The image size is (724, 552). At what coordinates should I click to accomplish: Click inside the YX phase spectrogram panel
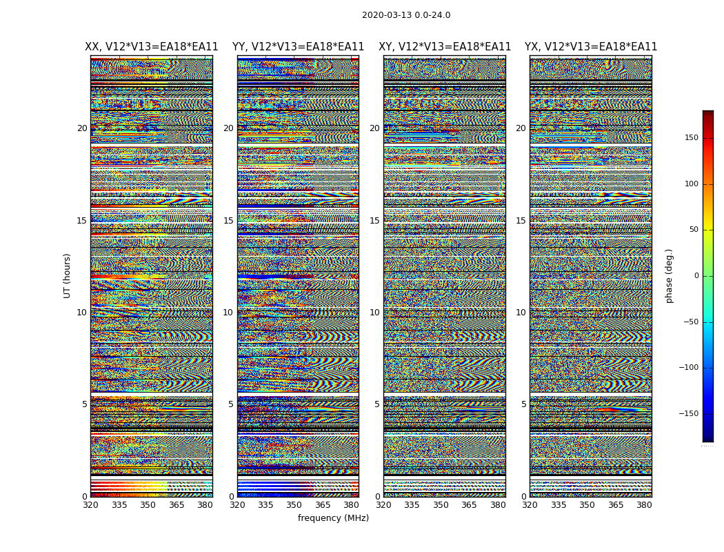(591, 276)
